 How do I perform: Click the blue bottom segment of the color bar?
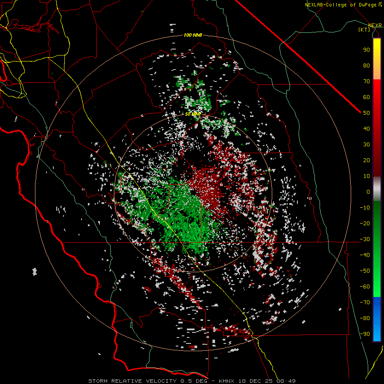point(377,319)
